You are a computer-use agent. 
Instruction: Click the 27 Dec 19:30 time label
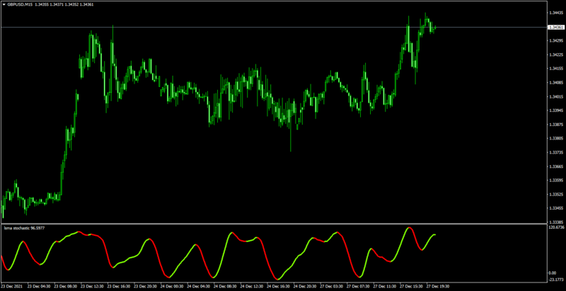coord(438,286)
